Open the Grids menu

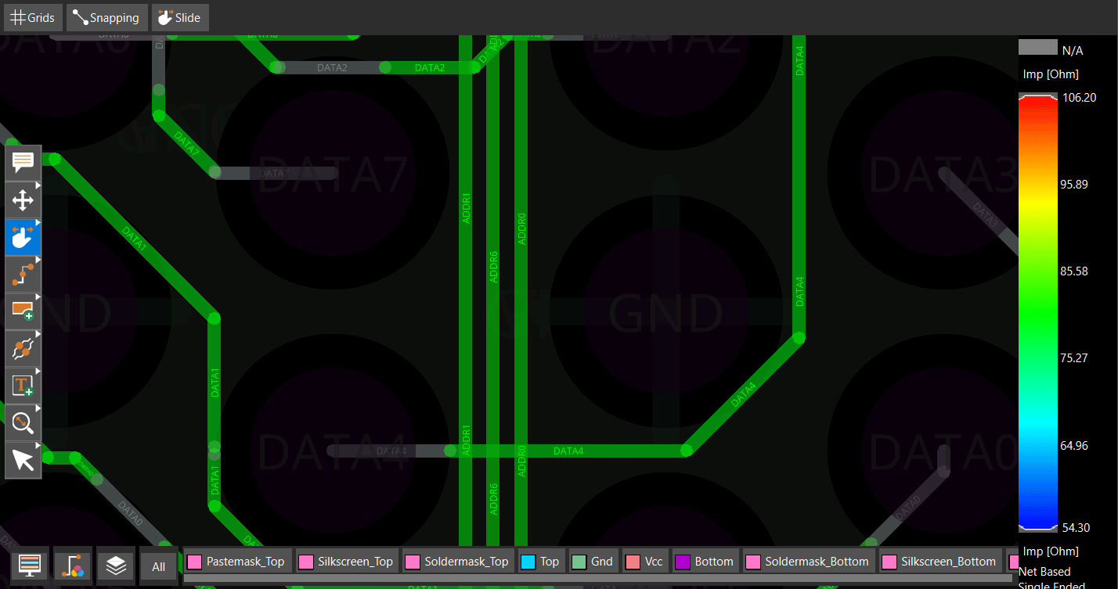click(x=32, y=17)
